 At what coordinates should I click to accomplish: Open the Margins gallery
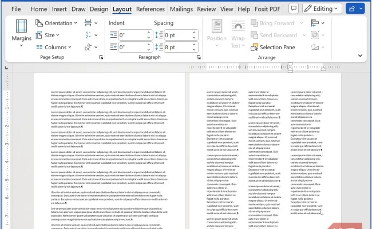click(21, 33)
